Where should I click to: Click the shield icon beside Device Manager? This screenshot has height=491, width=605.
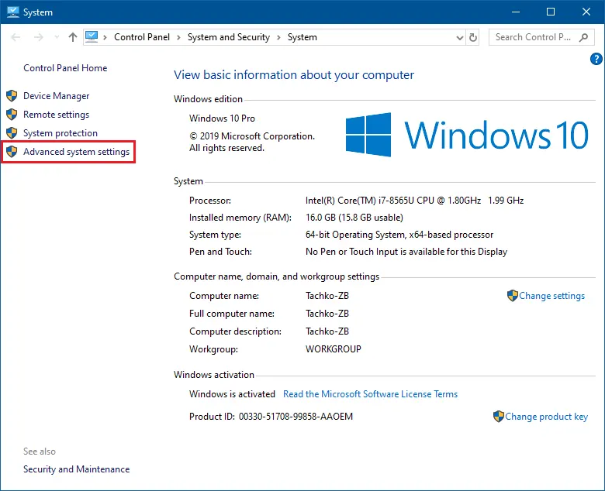tap(12, 96)
